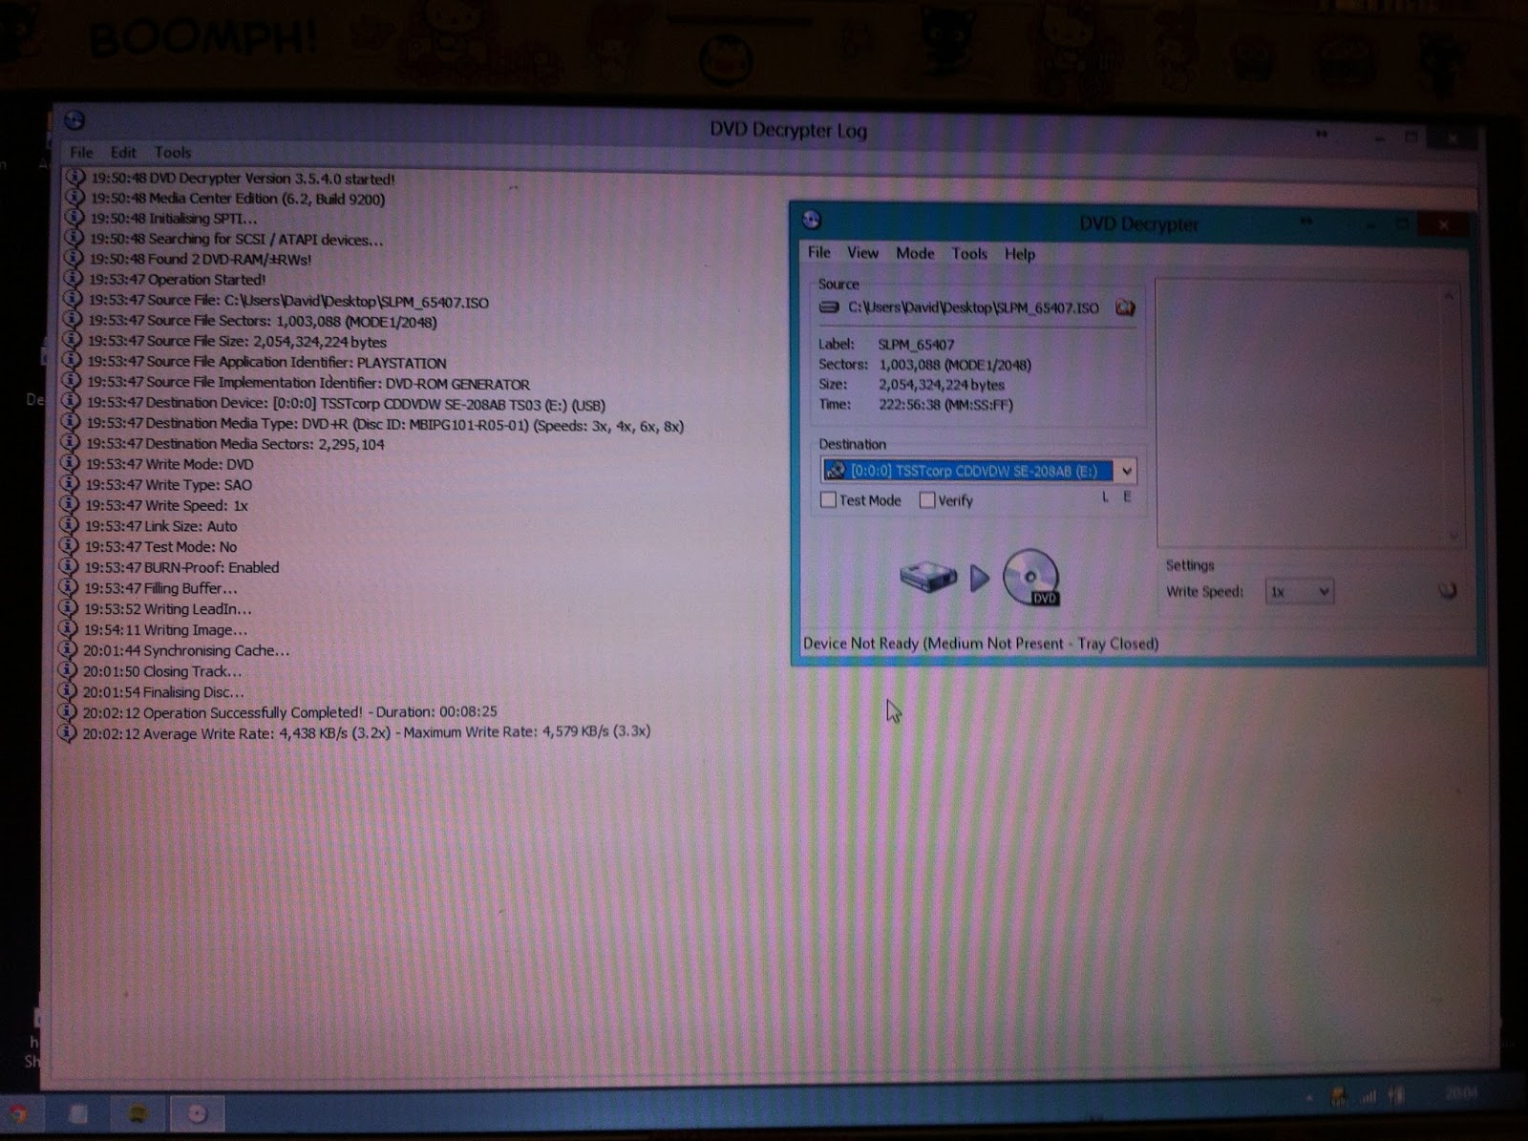This screenshot has height=1141, width=1528.
Task: Click the network signal icon in system tray
Action: point(1368,1097)
